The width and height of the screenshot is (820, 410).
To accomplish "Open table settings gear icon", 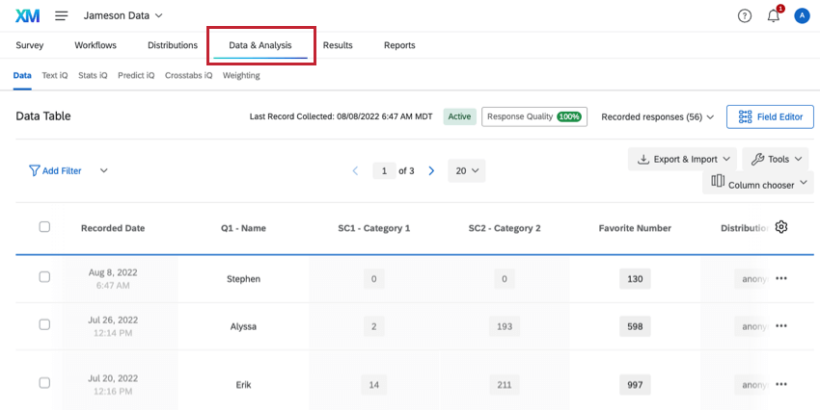I will tap(781, 227).
